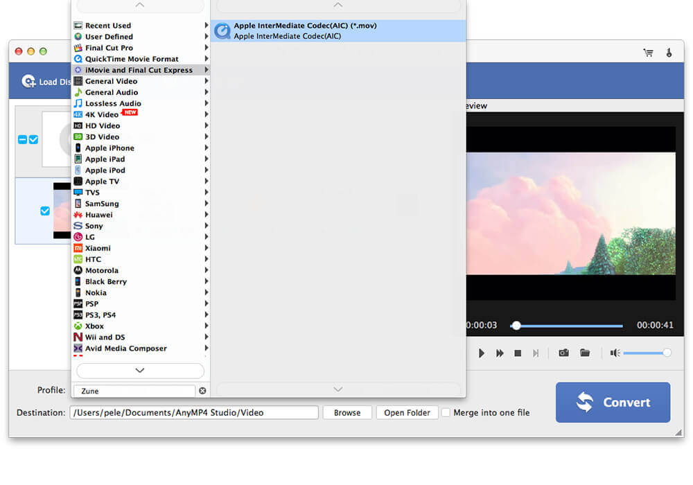The image size is (693, 485).
Task: Click the down chevron below the format list
Action: tap(338, 389)
